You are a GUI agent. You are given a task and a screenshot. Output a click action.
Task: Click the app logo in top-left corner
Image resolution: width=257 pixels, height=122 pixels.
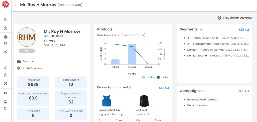6,5
